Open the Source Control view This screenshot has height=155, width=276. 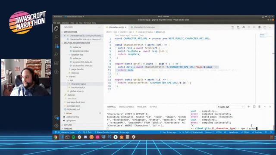[56, 46]
